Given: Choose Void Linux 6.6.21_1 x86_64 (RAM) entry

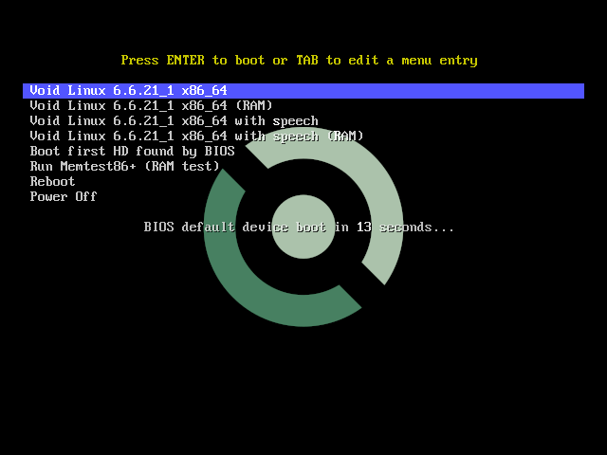Looking at the screenshot, I should pos(152,105).
